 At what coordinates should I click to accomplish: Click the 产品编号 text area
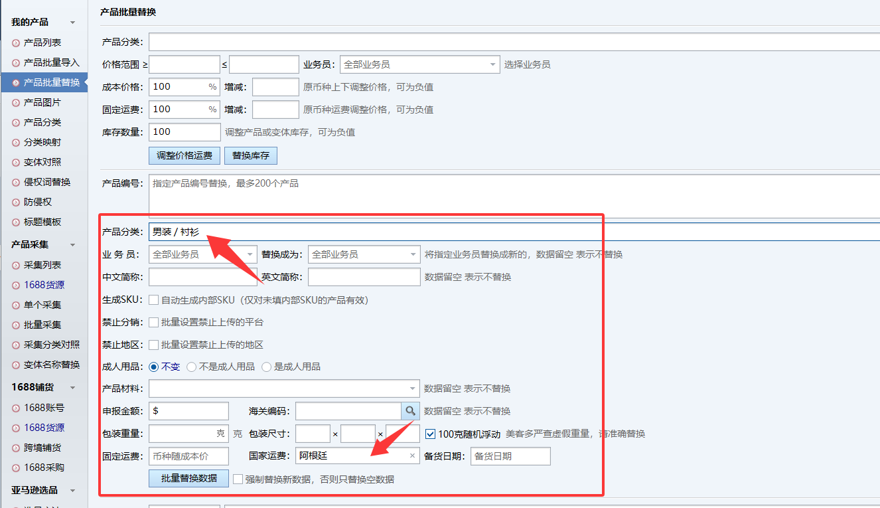[511, 196]
